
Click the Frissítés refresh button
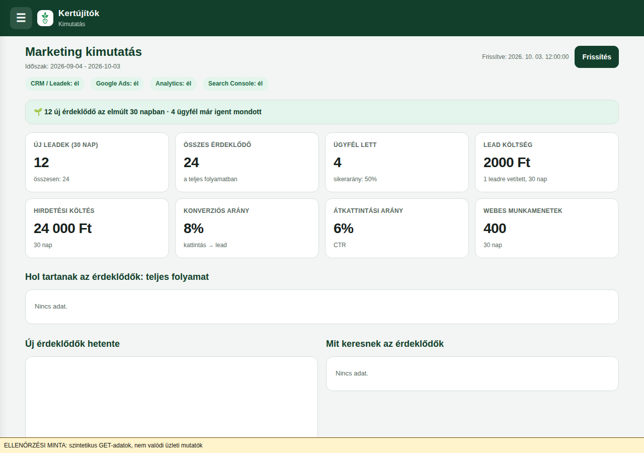coord(597,57)
